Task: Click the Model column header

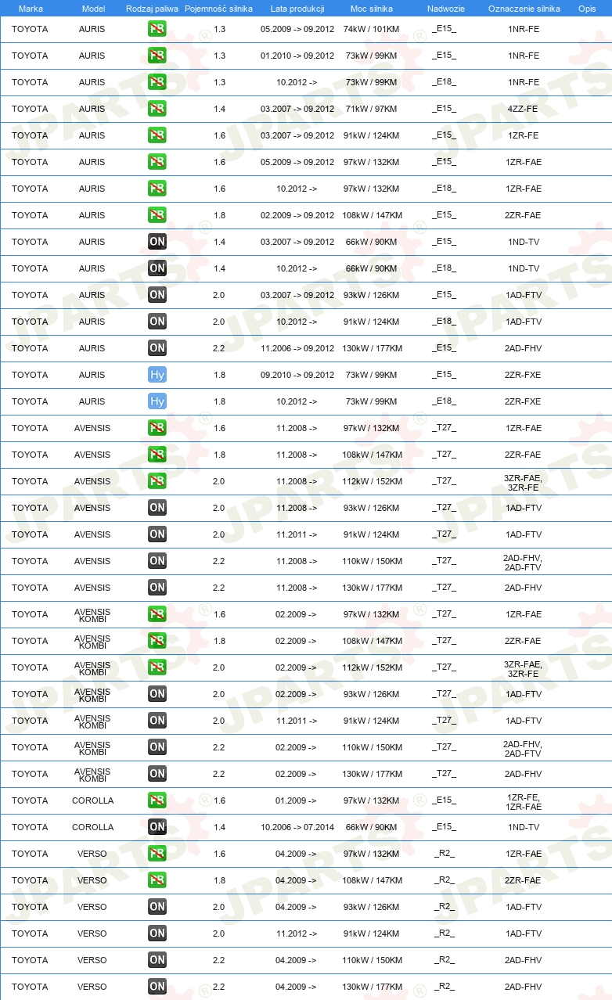Action: pos(93,9)
